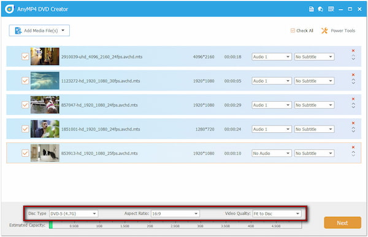Open the save project icon in title bar

tap(311, 9)
